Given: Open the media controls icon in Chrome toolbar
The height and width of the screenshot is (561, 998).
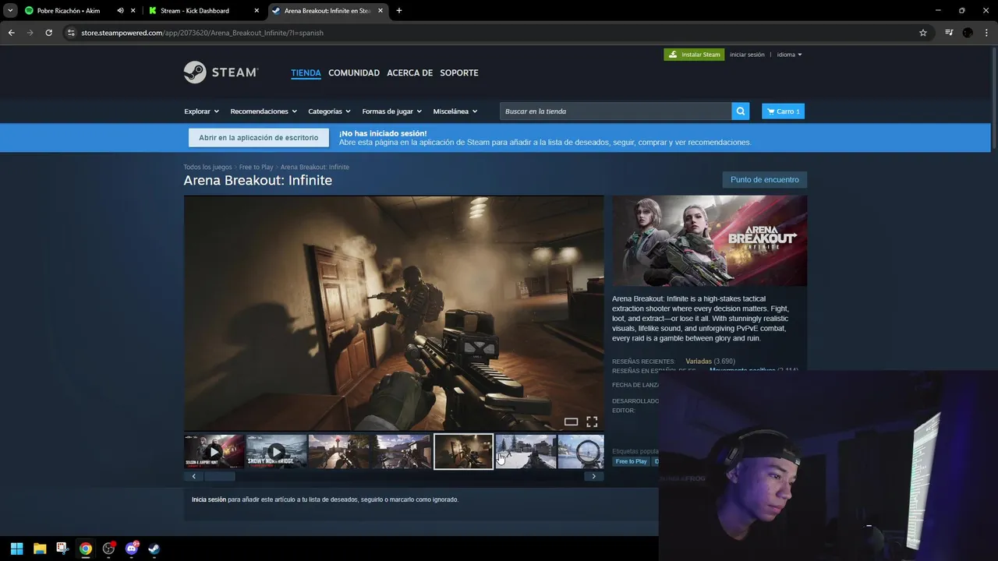Looking at the screenshot, I should [949, 33].
